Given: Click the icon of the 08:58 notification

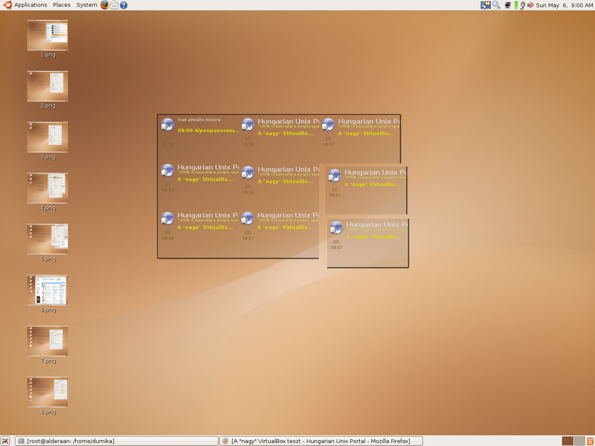Looking at the screenshot, I should tap(167, 218).
